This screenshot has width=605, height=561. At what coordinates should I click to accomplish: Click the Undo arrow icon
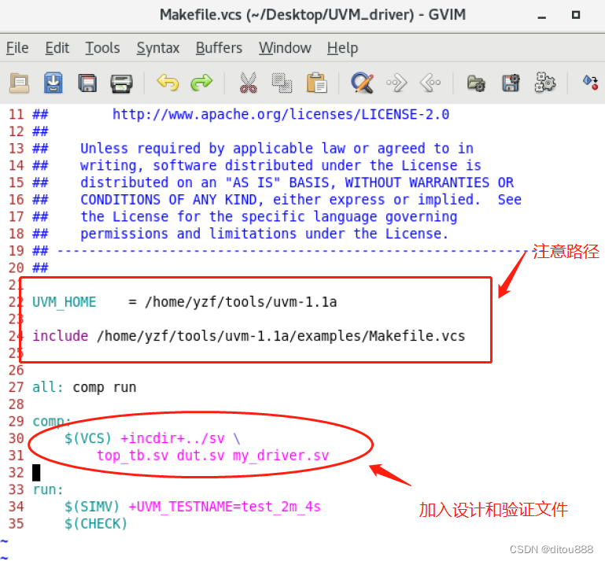point(168,83)
